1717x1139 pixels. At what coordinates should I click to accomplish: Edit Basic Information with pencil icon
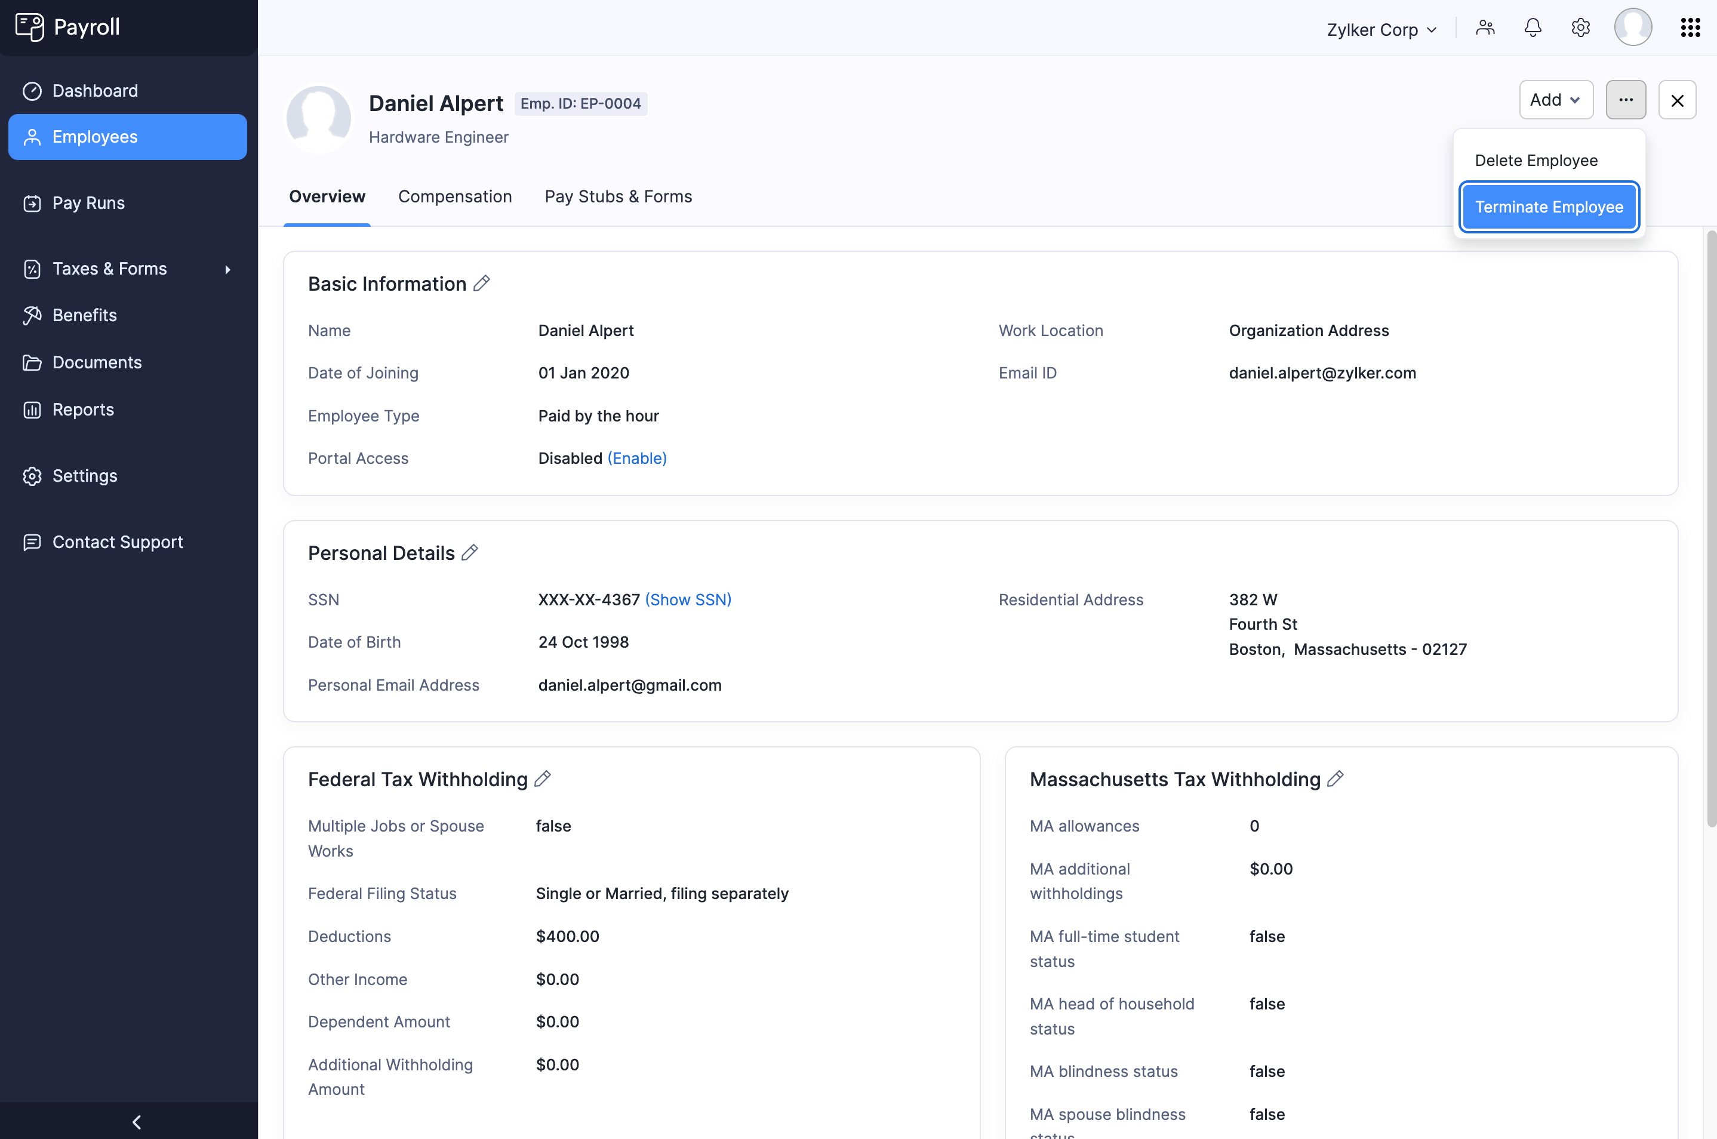coord(482,284)
